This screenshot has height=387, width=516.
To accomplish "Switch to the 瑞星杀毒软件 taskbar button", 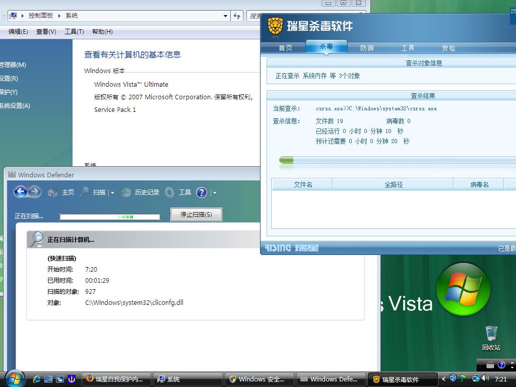I will (403, 379).
